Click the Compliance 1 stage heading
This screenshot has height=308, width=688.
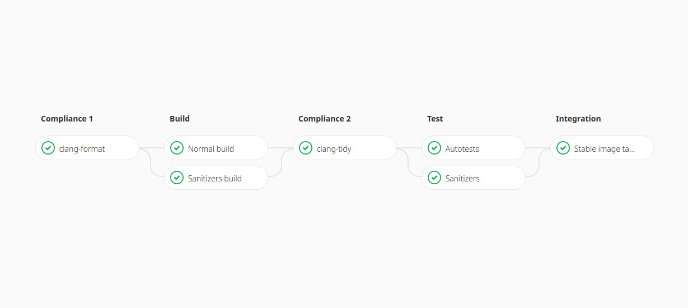(x=67, y=119)
